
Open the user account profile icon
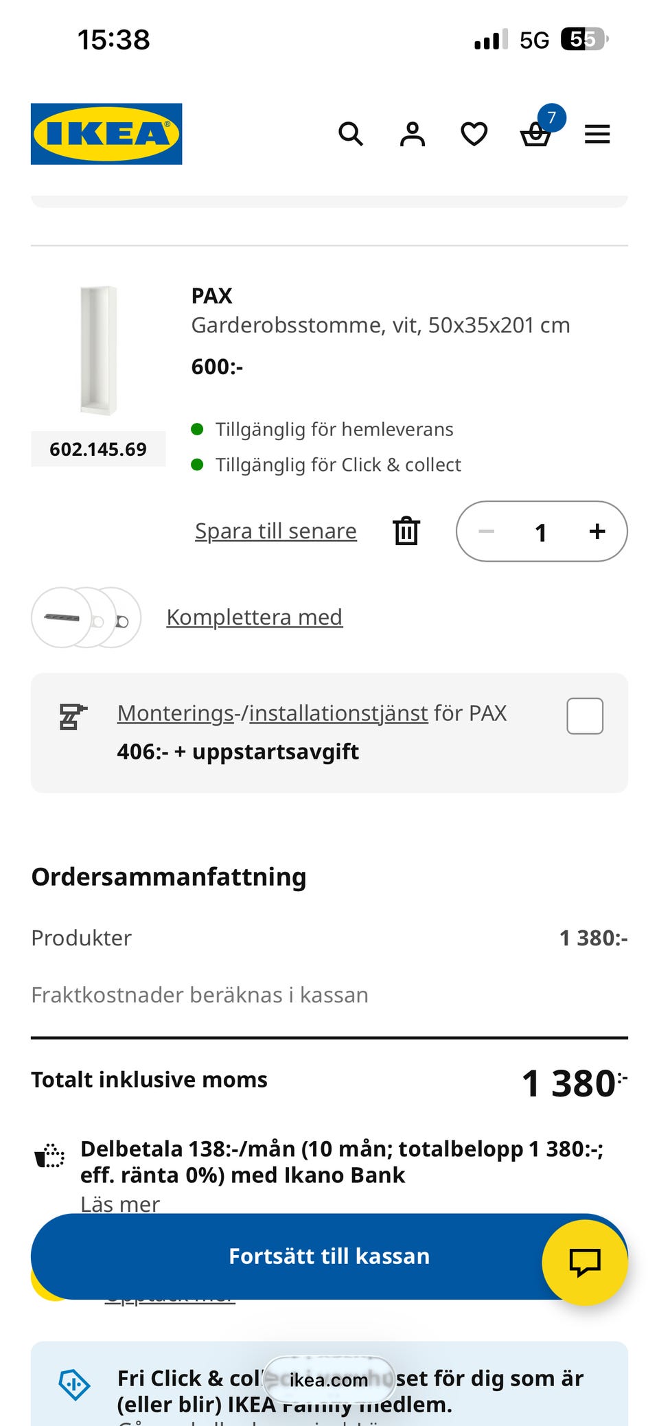[x=412, y=134]
